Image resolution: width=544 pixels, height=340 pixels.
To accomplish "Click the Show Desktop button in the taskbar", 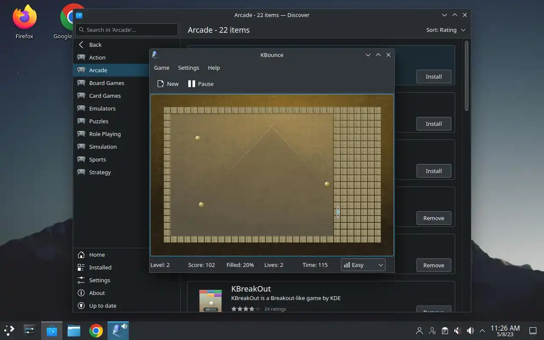I will pyautogui.click(x=533, y=330).
